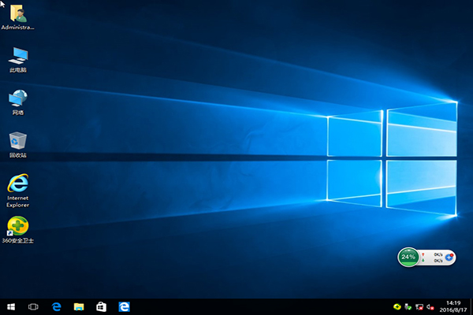473x315 pixels.
Task: Open the Windows Start menu
Action: (x=11, y=306)
